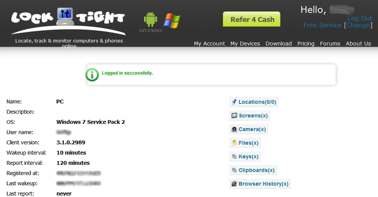
Task: Click the 'Registered at:' label
Action: tap(23, 173)
